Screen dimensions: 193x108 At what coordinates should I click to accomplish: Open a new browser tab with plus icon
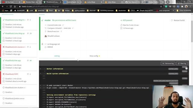[x=168, y=2]
